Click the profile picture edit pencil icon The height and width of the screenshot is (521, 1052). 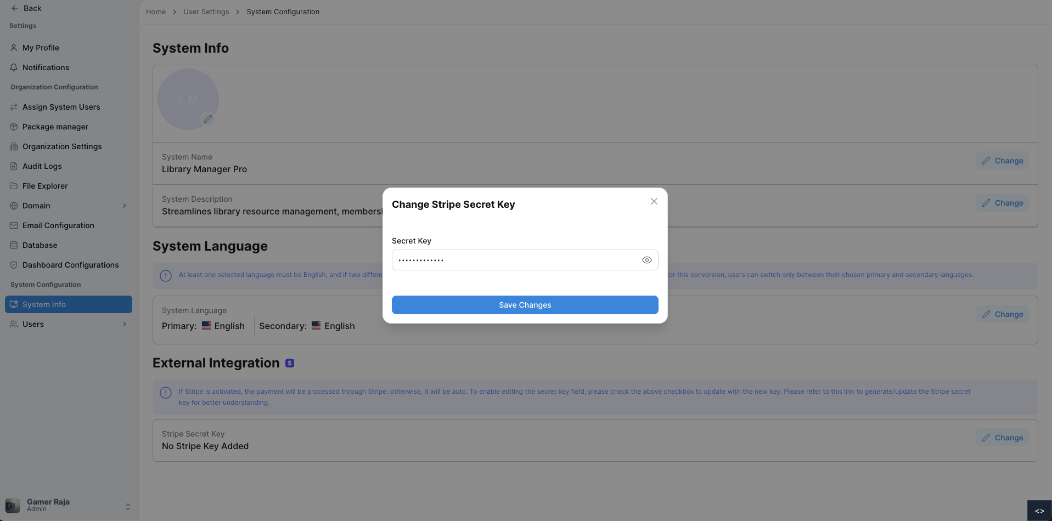coord(207,118)
